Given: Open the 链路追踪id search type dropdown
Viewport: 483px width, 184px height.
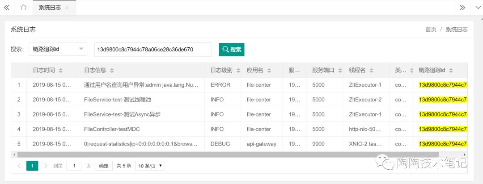Looking at the screenshot, I should (58, 49).
